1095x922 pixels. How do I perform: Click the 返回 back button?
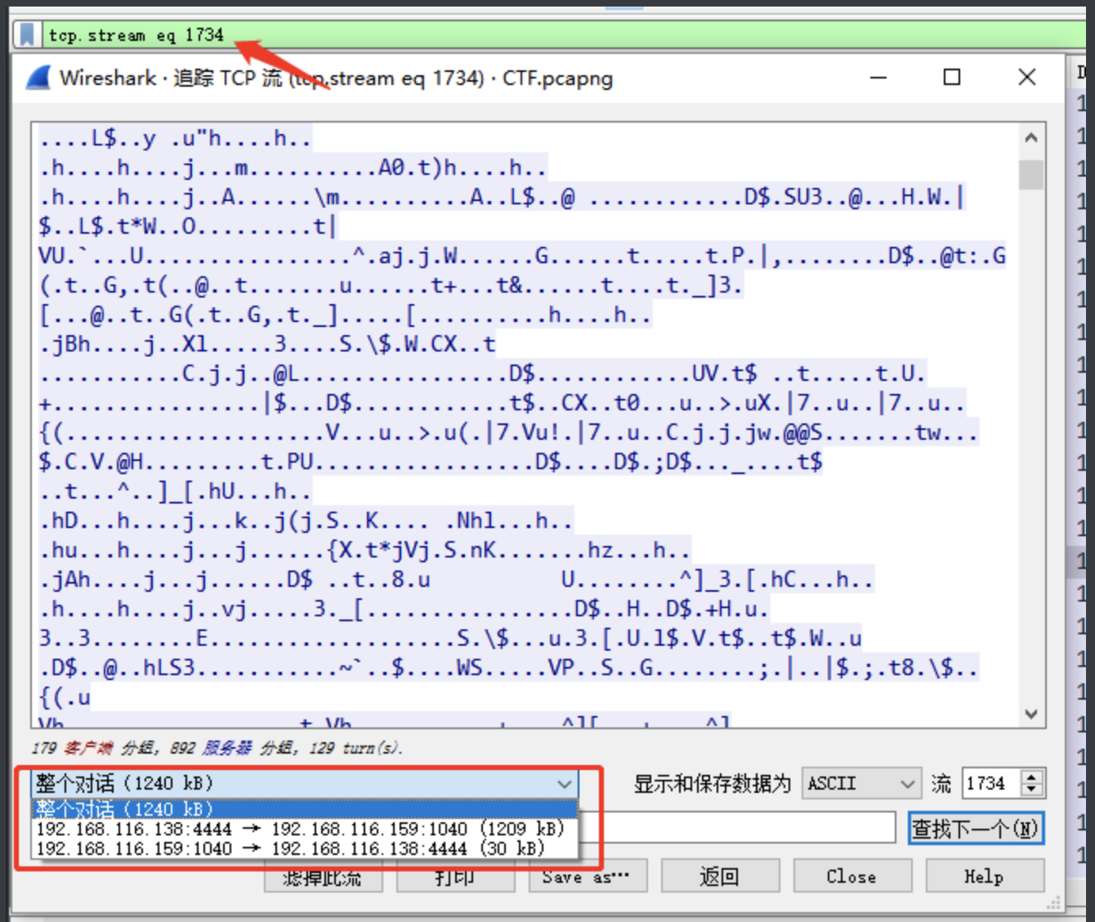720,875
